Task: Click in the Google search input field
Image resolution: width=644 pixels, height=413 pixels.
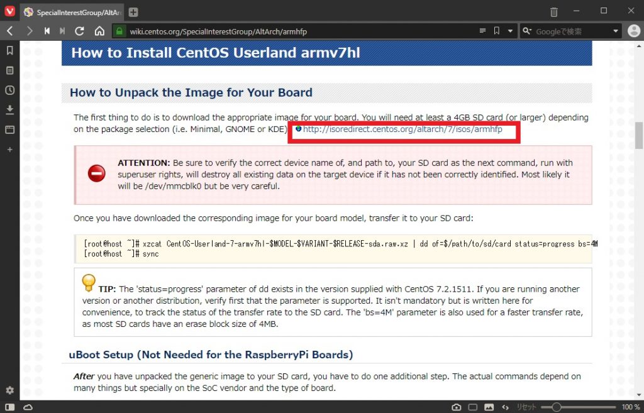Action: (x=566, y=30)
